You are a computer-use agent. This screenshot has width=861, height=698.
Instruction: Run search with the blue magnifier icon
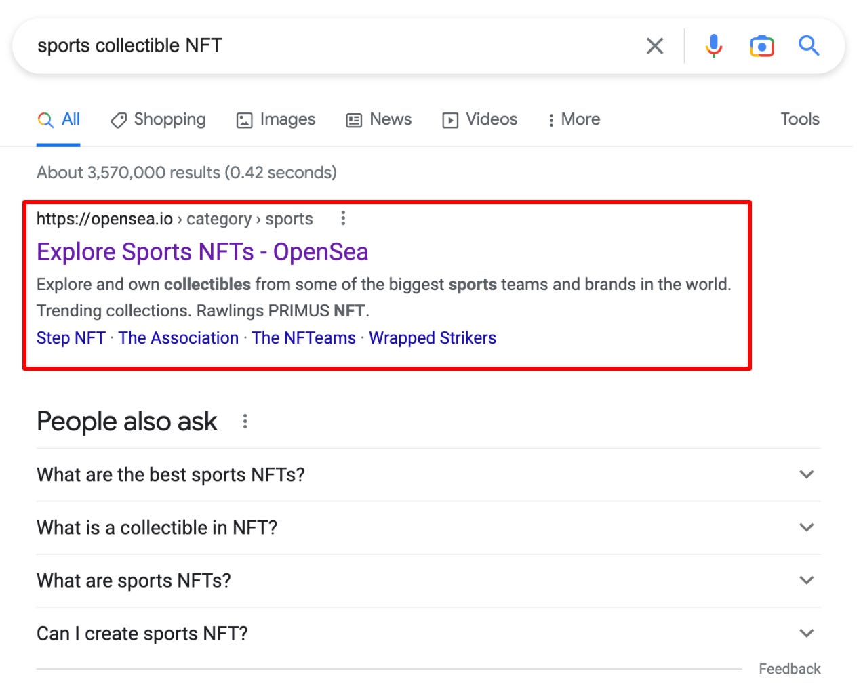tap(809, 45)
